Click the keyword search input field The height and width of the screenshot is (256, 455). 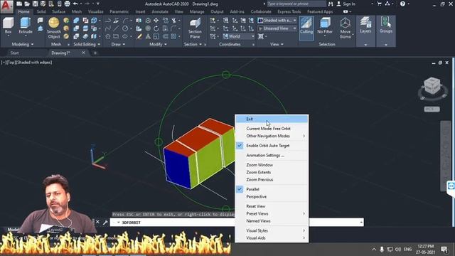tap(296, 4)
